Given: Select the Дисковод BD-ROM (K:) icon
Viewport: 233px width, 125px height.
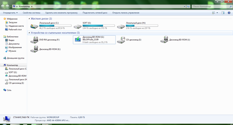Looking at the screenshot, I should point(34,49).
